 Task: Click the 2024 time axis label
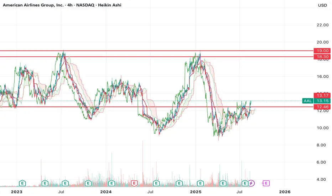[x=106, y=192]
